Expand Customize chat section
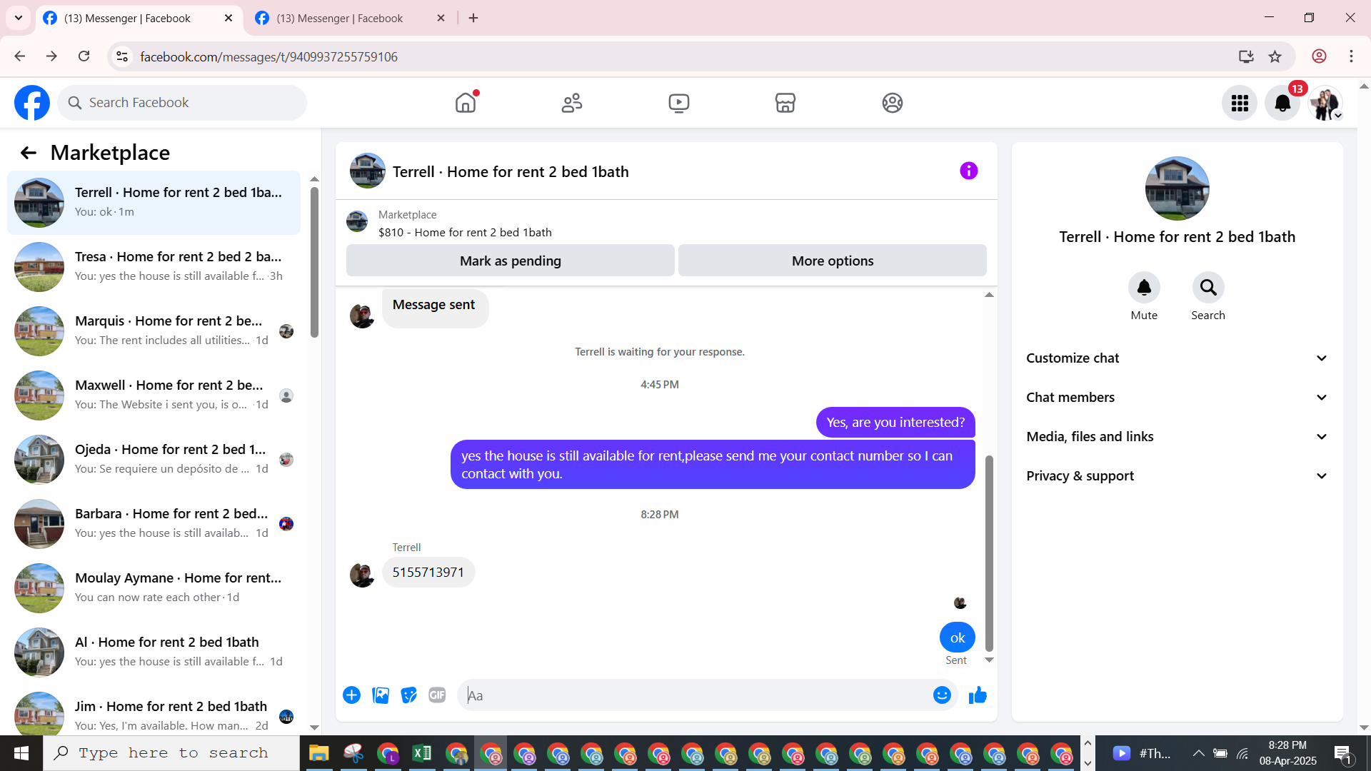This screenshot has height=771, width=1371. click(1177, 358)
